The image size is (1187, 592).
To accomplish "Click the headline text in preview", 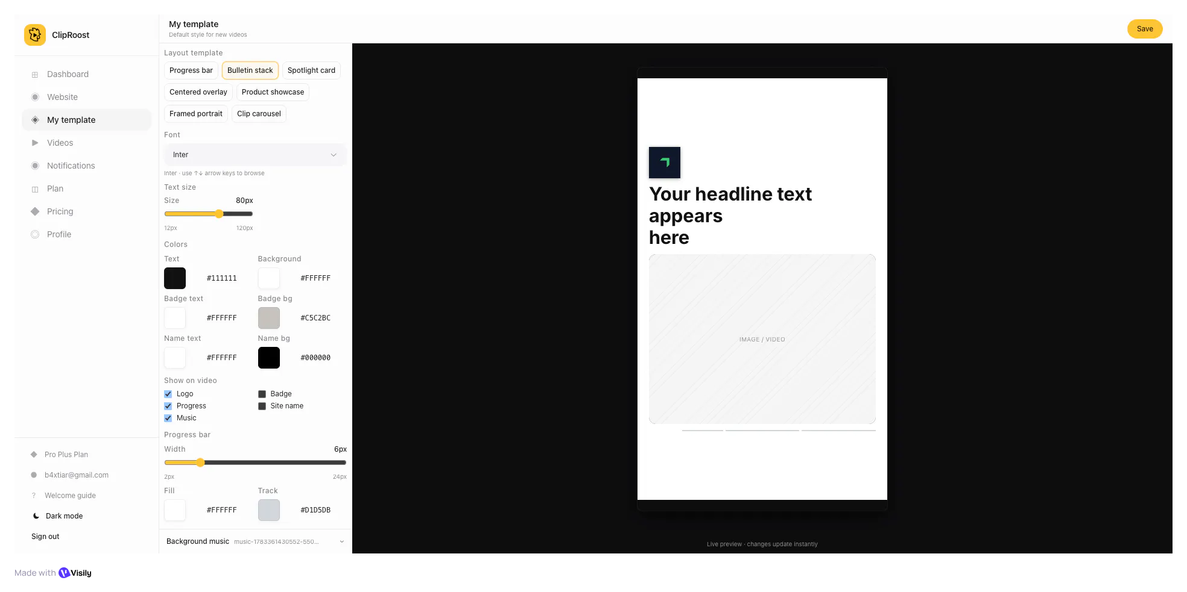I will 730,216.
